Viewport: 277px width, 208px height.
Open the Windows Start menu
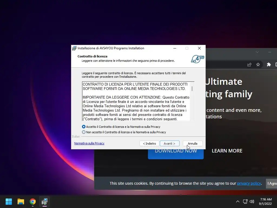pyautogui.click(x=9, y=201)
